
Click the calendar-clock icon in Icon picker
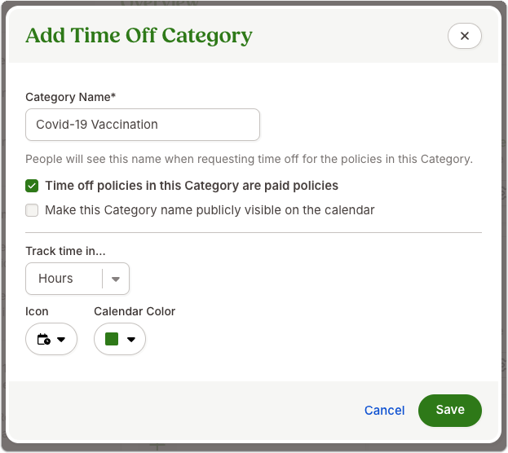click(44, 339)
